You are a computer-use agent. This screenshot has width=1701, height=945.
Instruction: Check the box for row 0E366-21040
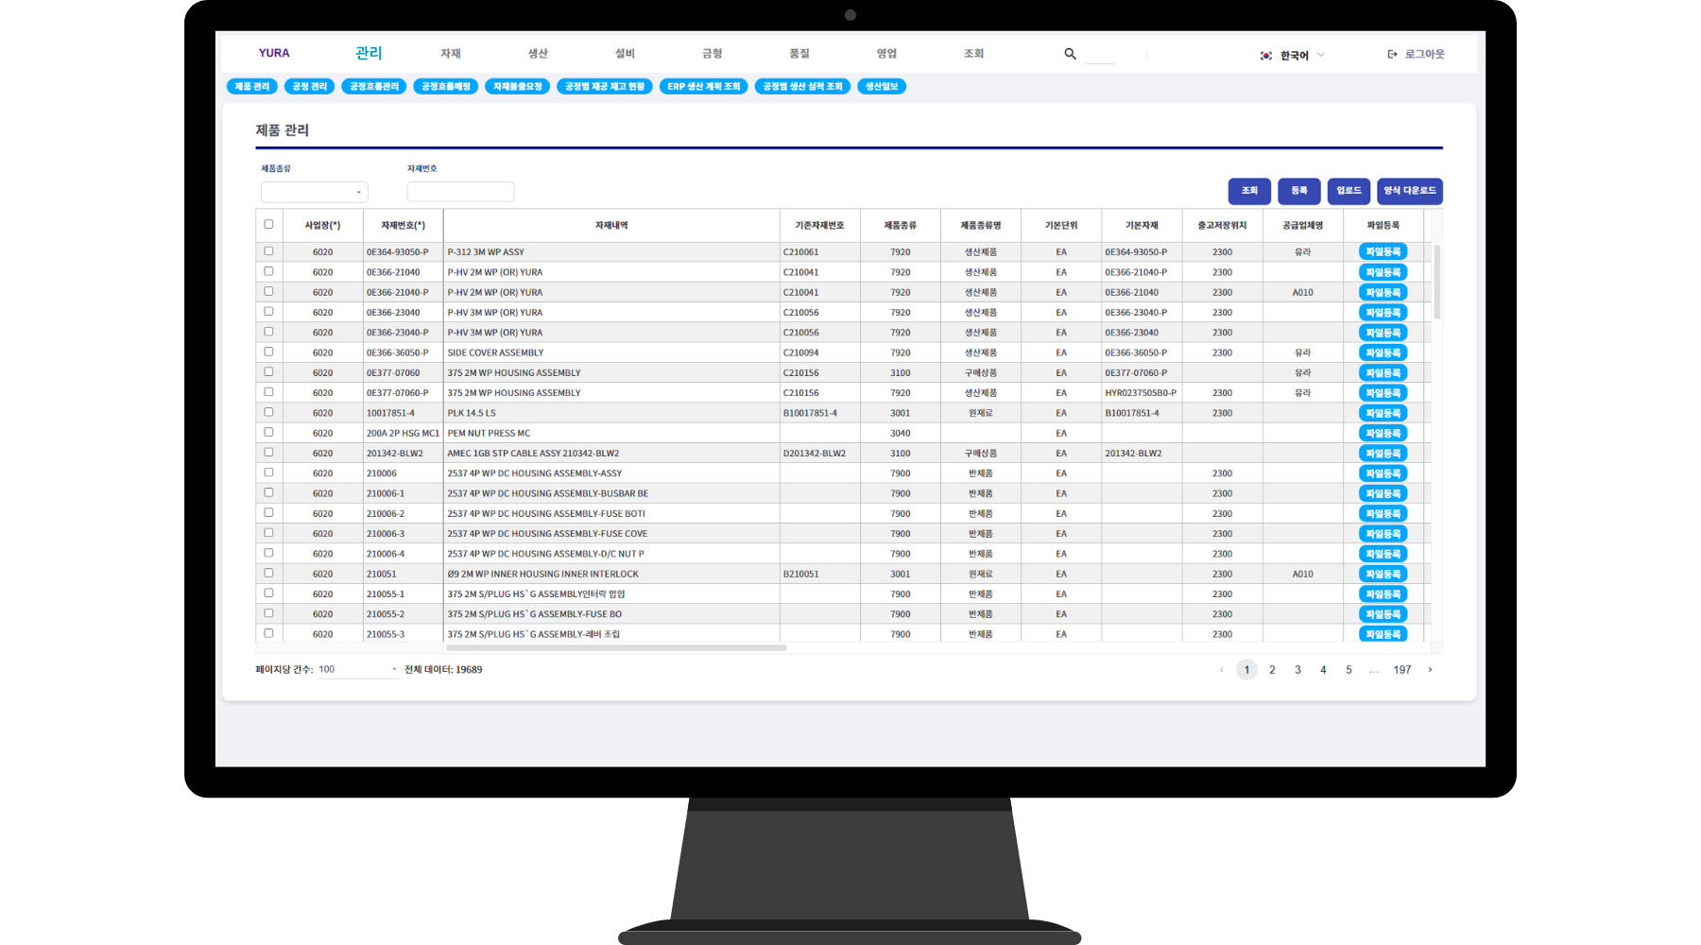pyautogui.click(x=268, y=272)
